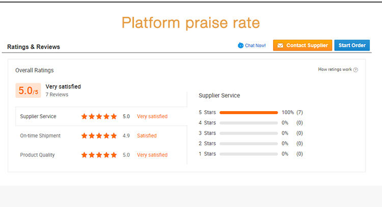Click the 4 Stars rating bar

[249, 123]
